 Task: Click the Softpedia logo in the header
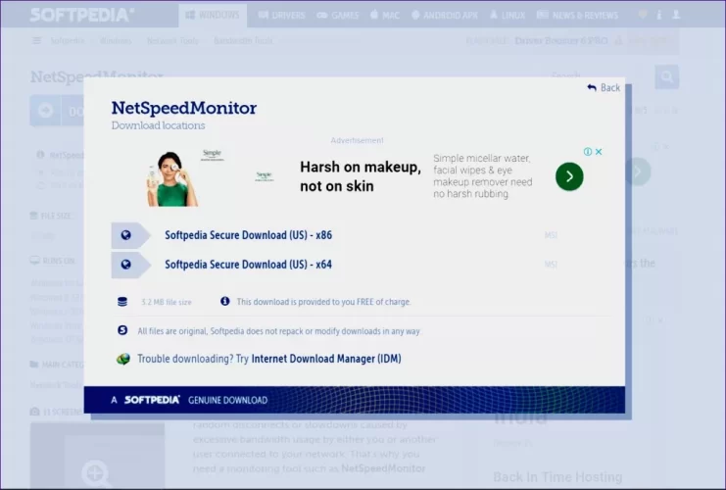tap(81, 15)
